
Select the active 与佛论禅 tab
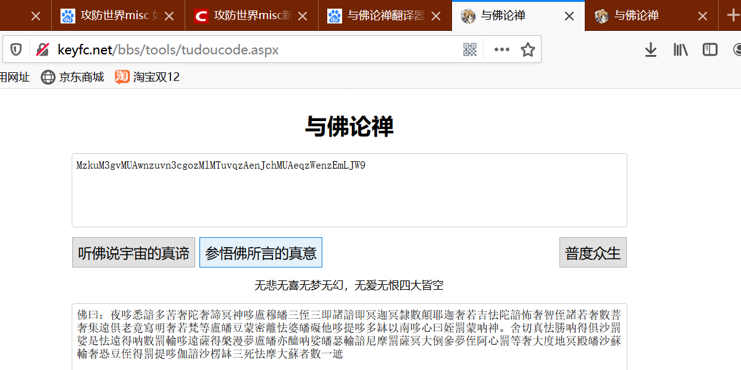(518, 15)
